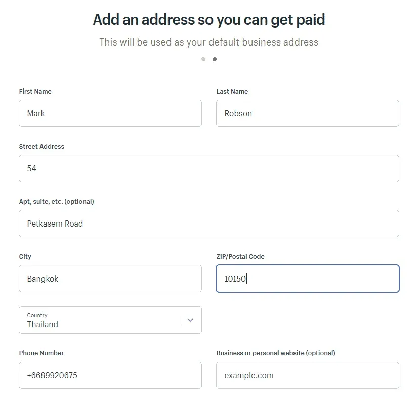420x402 pixels.
Task: Click the default business address subtitle
Action: tap(208, 42)
